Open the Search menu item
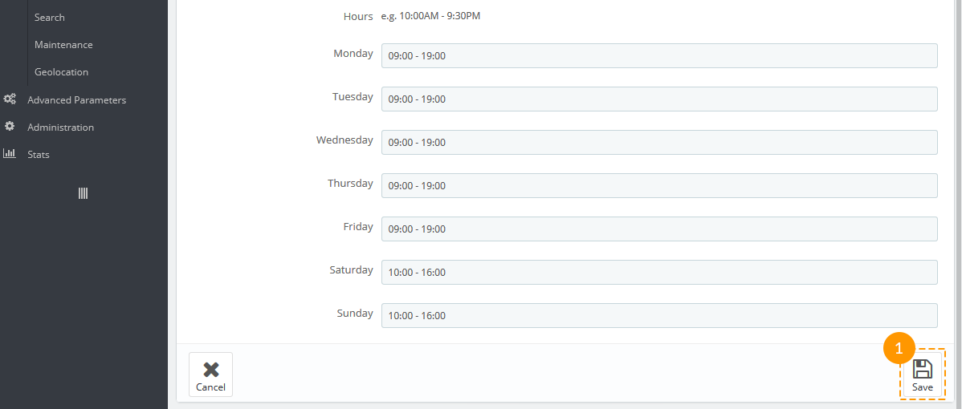The width and height of the screenshot is (962, 409). [50, 17]
